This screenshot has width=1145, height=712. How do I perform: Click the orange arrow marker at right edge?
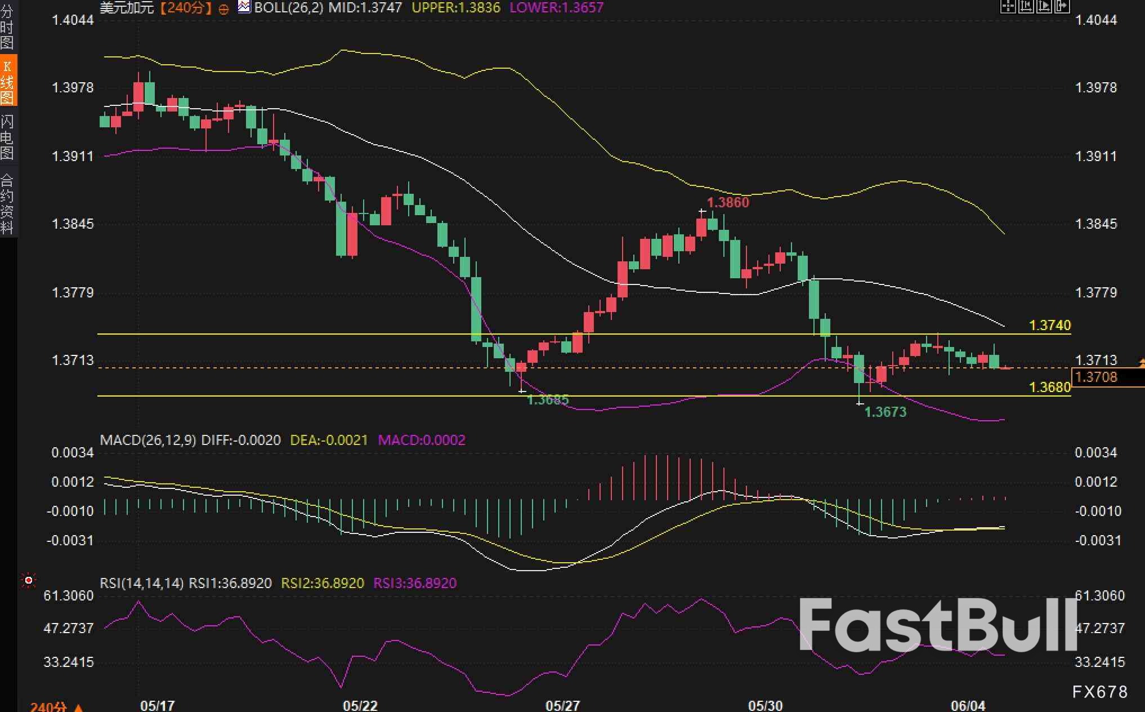tap(1142, 362)
